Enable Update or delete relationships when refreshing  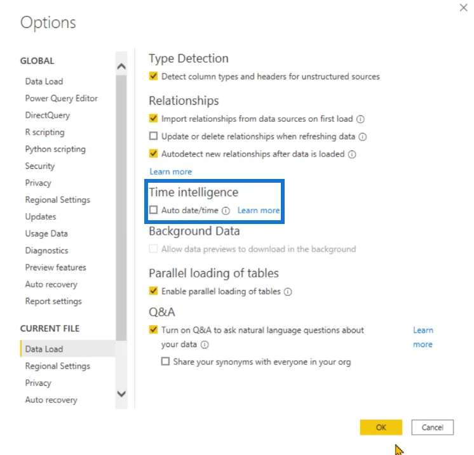[153, 136]
